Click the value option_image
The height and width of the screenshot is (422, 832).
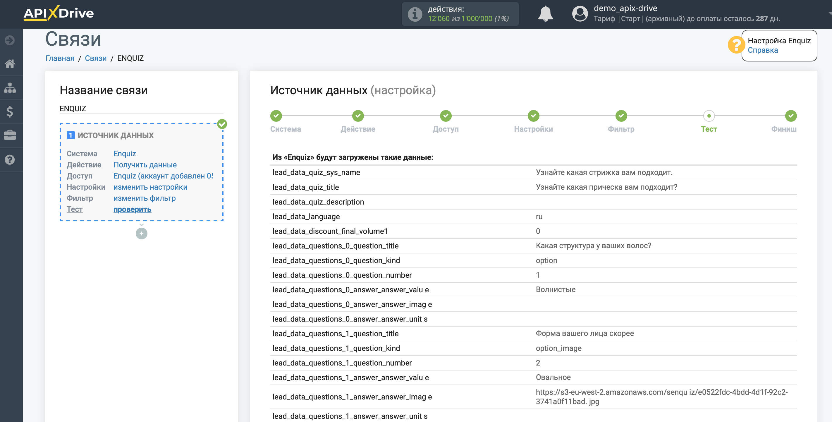[x=558, y=348]
